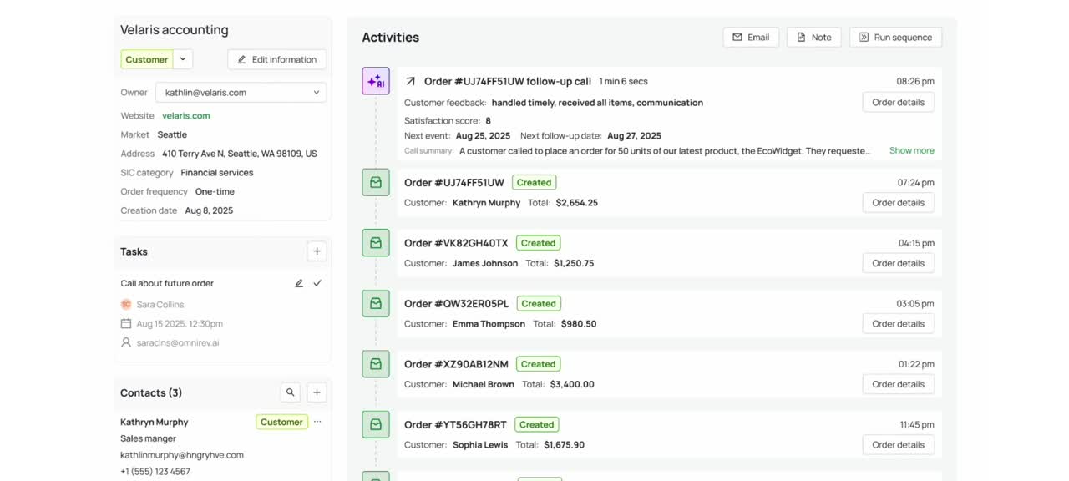Click the 'Financial services' SIC category value
The height and width of the screenshot is (481, 1069).
[217, 173]
